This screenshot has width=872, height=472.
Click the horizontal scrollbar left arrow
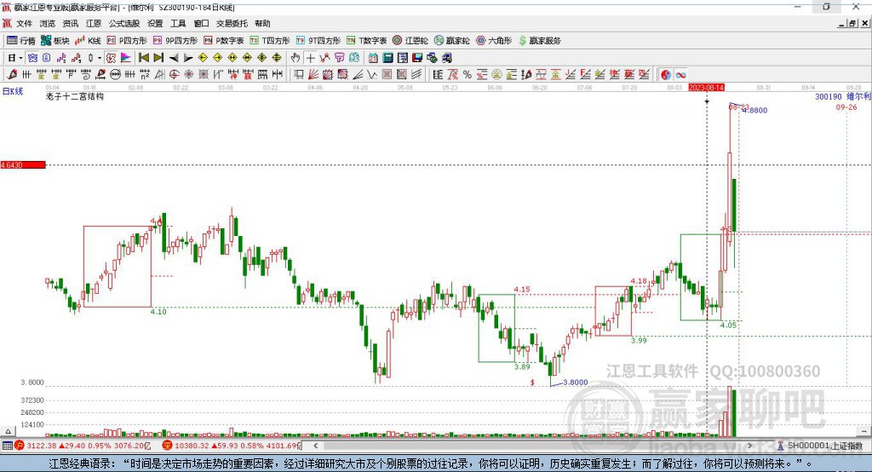coord(315,446)
